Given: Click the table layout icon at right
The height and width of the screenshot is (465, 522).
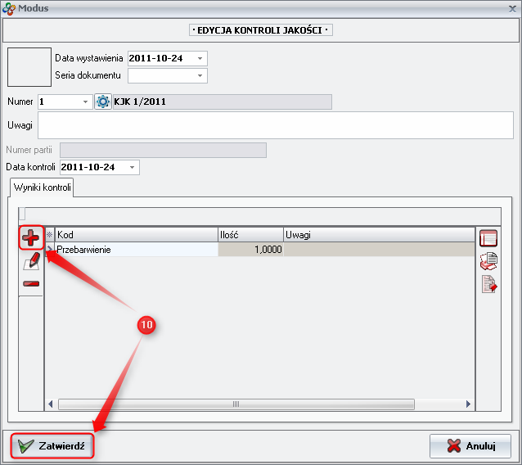Looking at the screenshot, I should [x=488, y=238].
